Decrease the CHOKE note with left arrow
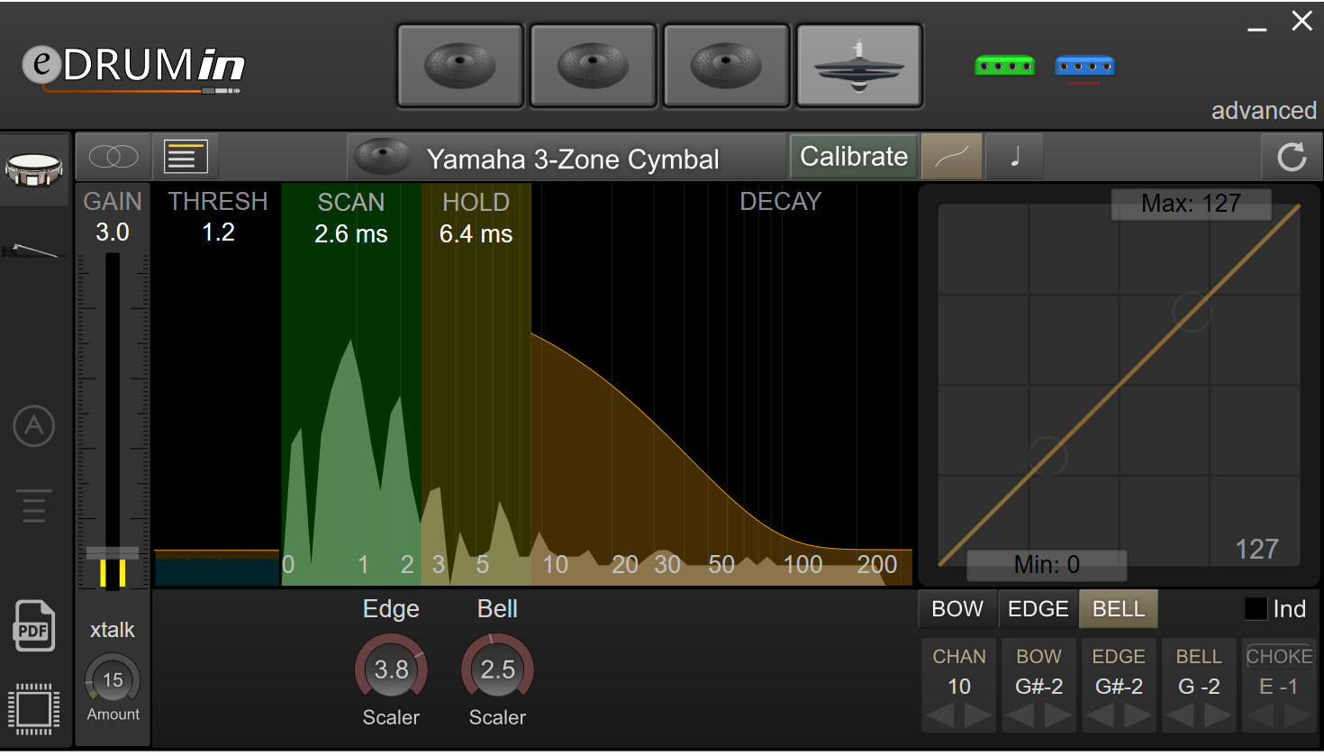This screenshot has width=1324, height=756. [1260, 716]
